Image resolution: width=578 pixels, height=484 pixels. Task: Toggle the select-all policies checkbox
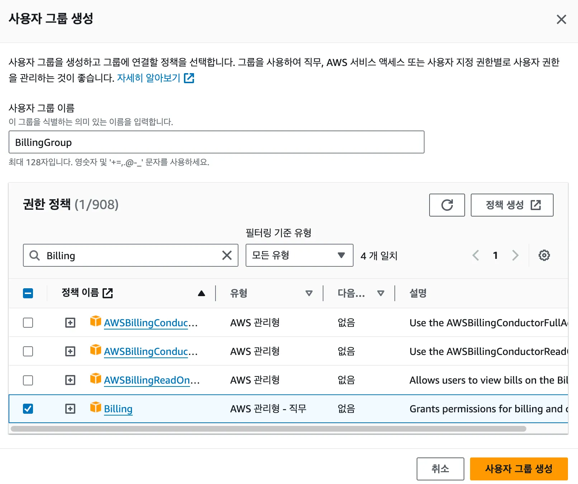28,293
